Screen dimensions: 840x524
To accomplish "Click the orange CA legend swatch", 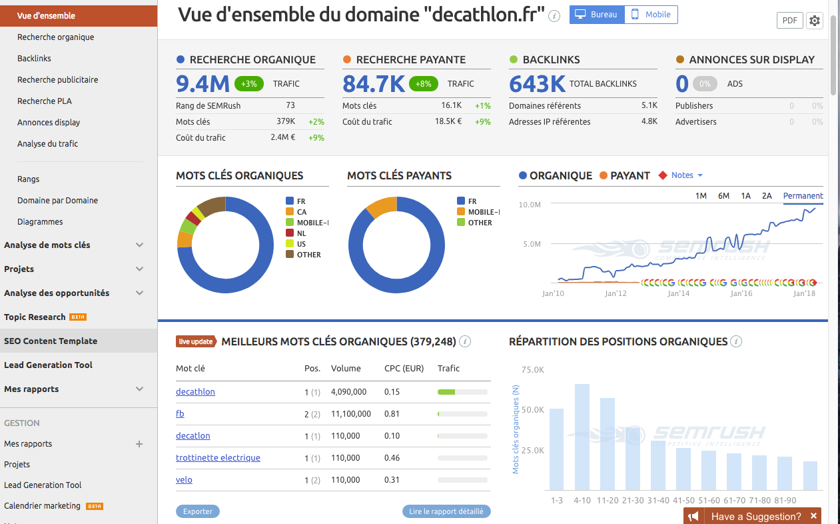I will click(x=290, y=212).
